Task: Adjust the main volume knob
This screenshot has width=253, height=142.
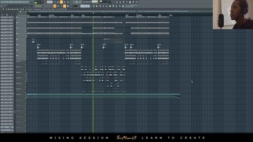Action: [32, 2]
